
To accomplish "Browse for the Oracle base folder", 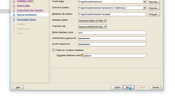I will coord(154,2).
